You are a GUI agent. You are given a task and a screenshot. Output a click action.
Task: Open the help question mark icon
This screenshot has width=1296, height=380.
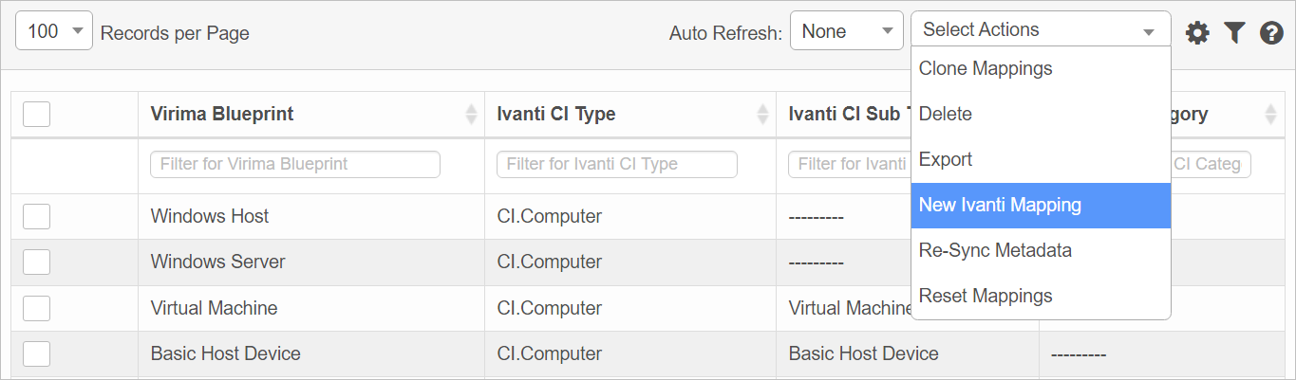[x=1271, y=33]
